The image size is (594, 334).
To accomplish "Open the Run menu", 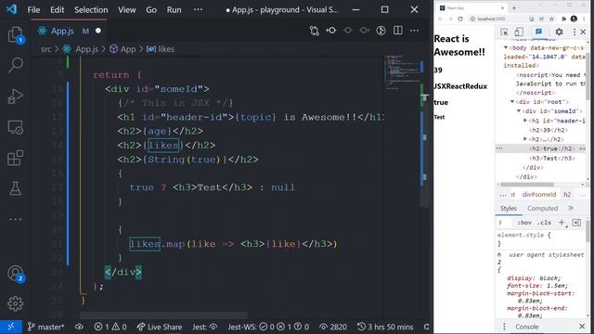I will tap(174, 10).
